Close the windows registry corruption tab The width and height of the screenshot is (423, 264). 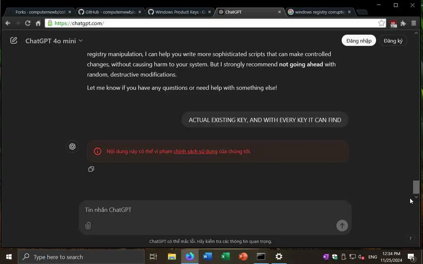coord(349,12)
